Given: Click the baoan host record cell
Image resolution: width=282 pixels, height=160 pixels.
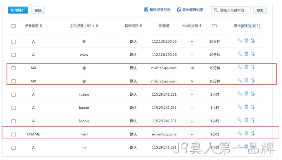Looking at the screenshot, I should tap(84, 108).
